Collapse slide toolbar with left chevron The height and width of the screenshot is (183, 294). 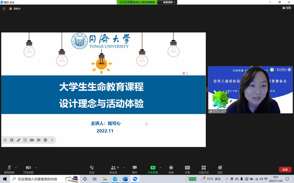[52, 140]
